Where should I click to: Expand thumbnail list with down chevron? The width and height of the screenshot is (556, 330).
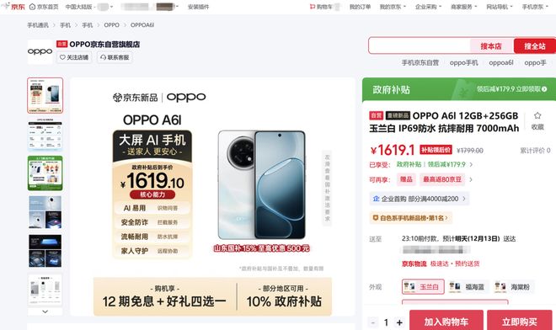click(45, 311)
